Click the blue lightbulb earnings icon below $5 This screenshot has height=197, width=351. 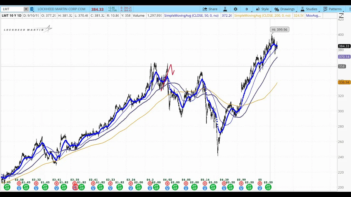click(260, 188)
